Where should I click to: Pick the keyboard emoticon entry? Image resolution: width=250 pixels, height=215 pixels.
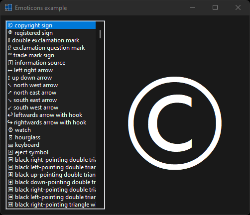(51, 145)
